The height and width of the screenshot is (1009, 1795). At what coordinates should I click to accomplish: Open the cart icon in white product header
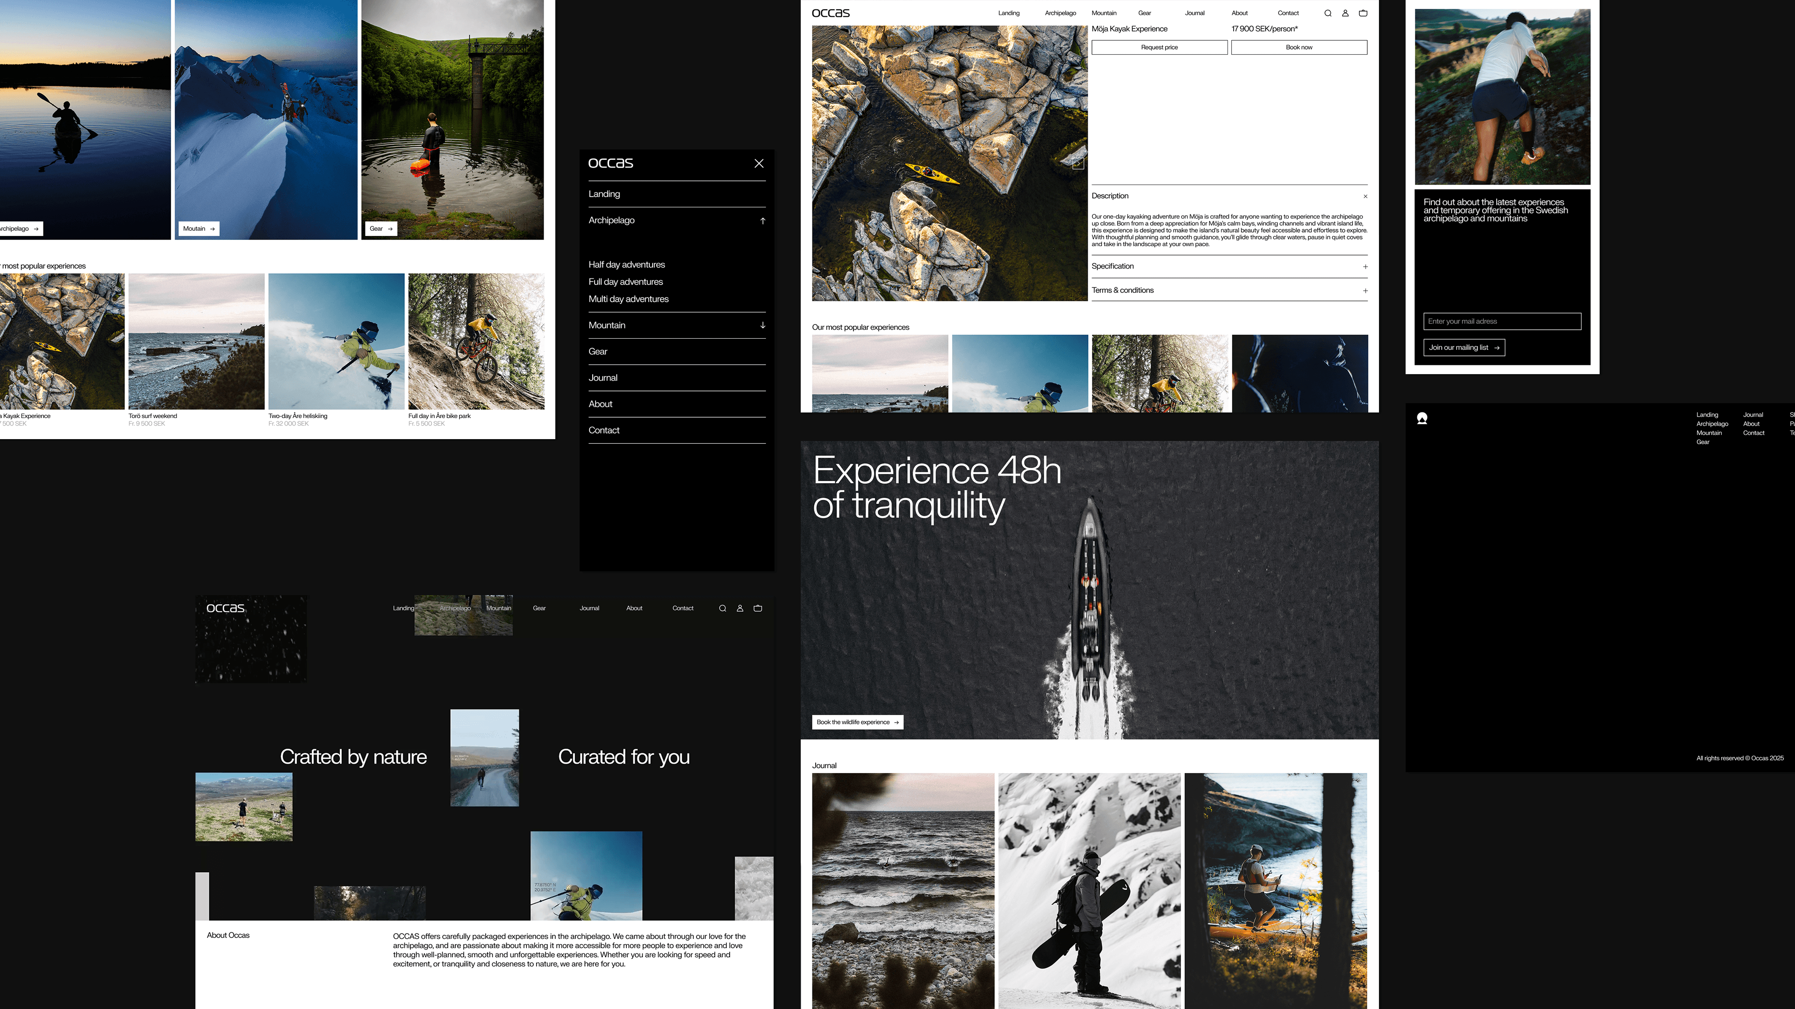[x=1363, y=13]
